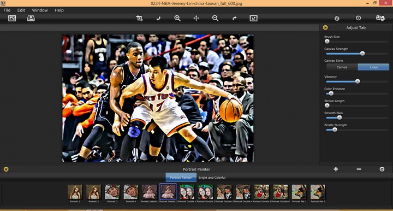Remove preset with the minus icon
Image resolution: width=393 pixels, height=211 pixels.
coord(359,169)
